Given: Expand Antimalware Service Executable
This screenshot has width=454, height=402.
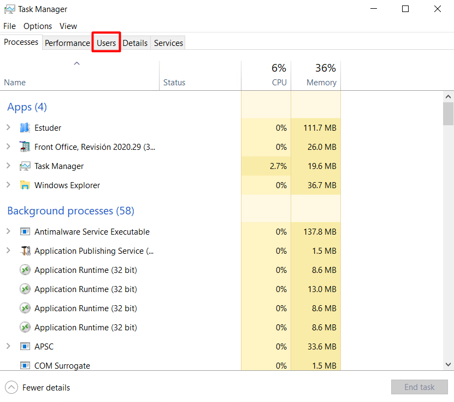Looking at the screenshot, I should tap(8, 231).
